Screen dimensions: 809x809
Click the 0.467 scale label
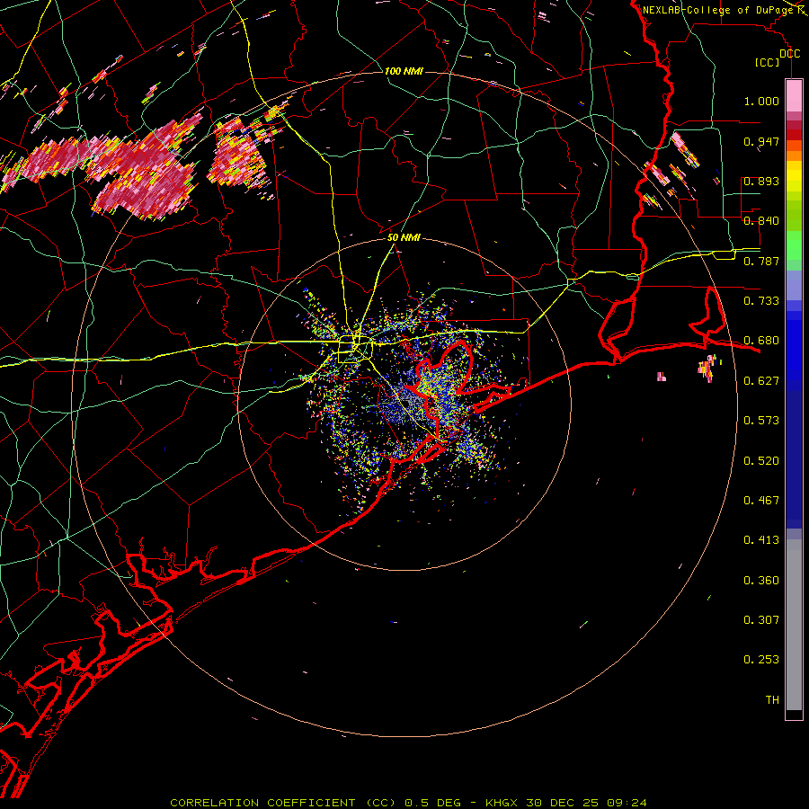(761, 501)
